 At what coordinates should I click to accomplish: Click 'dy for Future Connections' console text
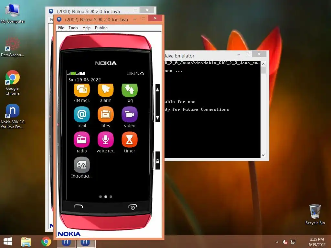197,109
